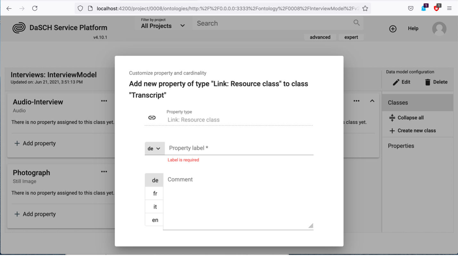Open the property label language dropdown showing de
The image size is (458, 256).
coord(155,148)
